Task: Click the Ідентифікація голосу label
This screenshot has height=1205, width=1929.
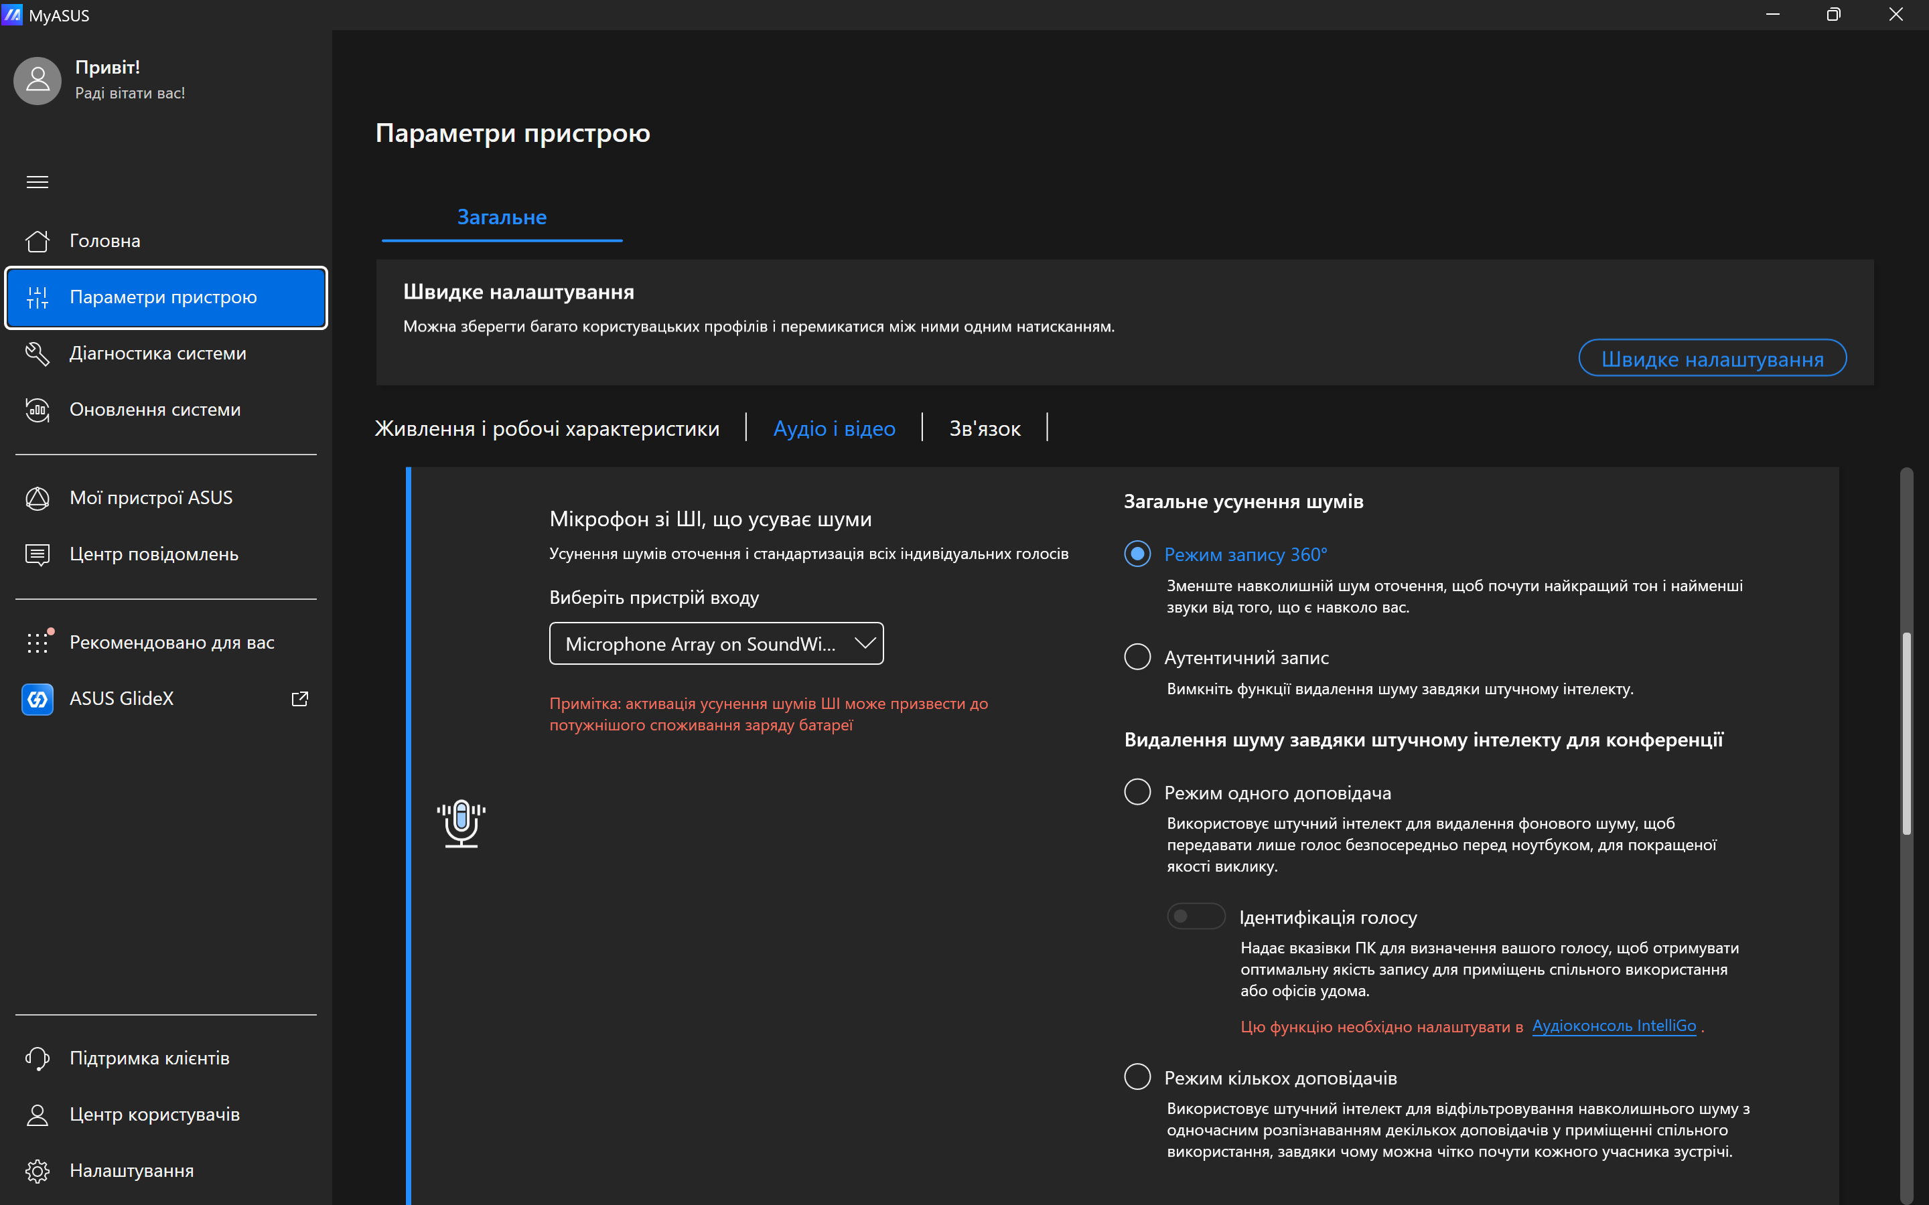Action: [1328, 917]
